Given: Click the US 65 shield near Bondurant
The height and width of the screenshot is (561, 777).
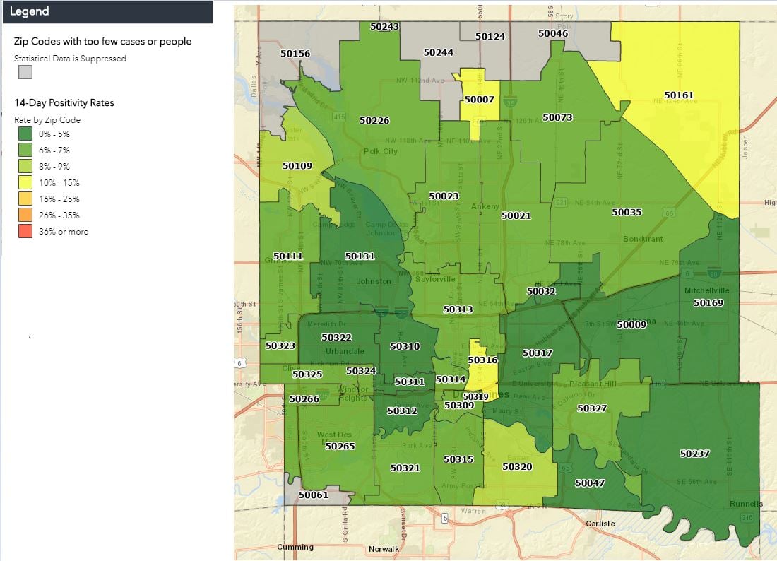Looking at the screenshot, I should [x=670, y=213].
